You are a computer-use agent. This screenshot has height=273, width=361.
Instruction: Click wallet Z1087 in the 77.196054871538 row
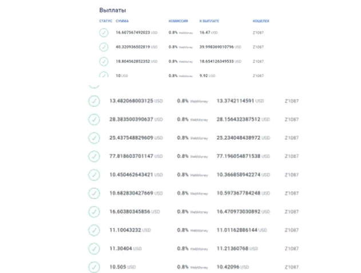click(x=292, y=156)
